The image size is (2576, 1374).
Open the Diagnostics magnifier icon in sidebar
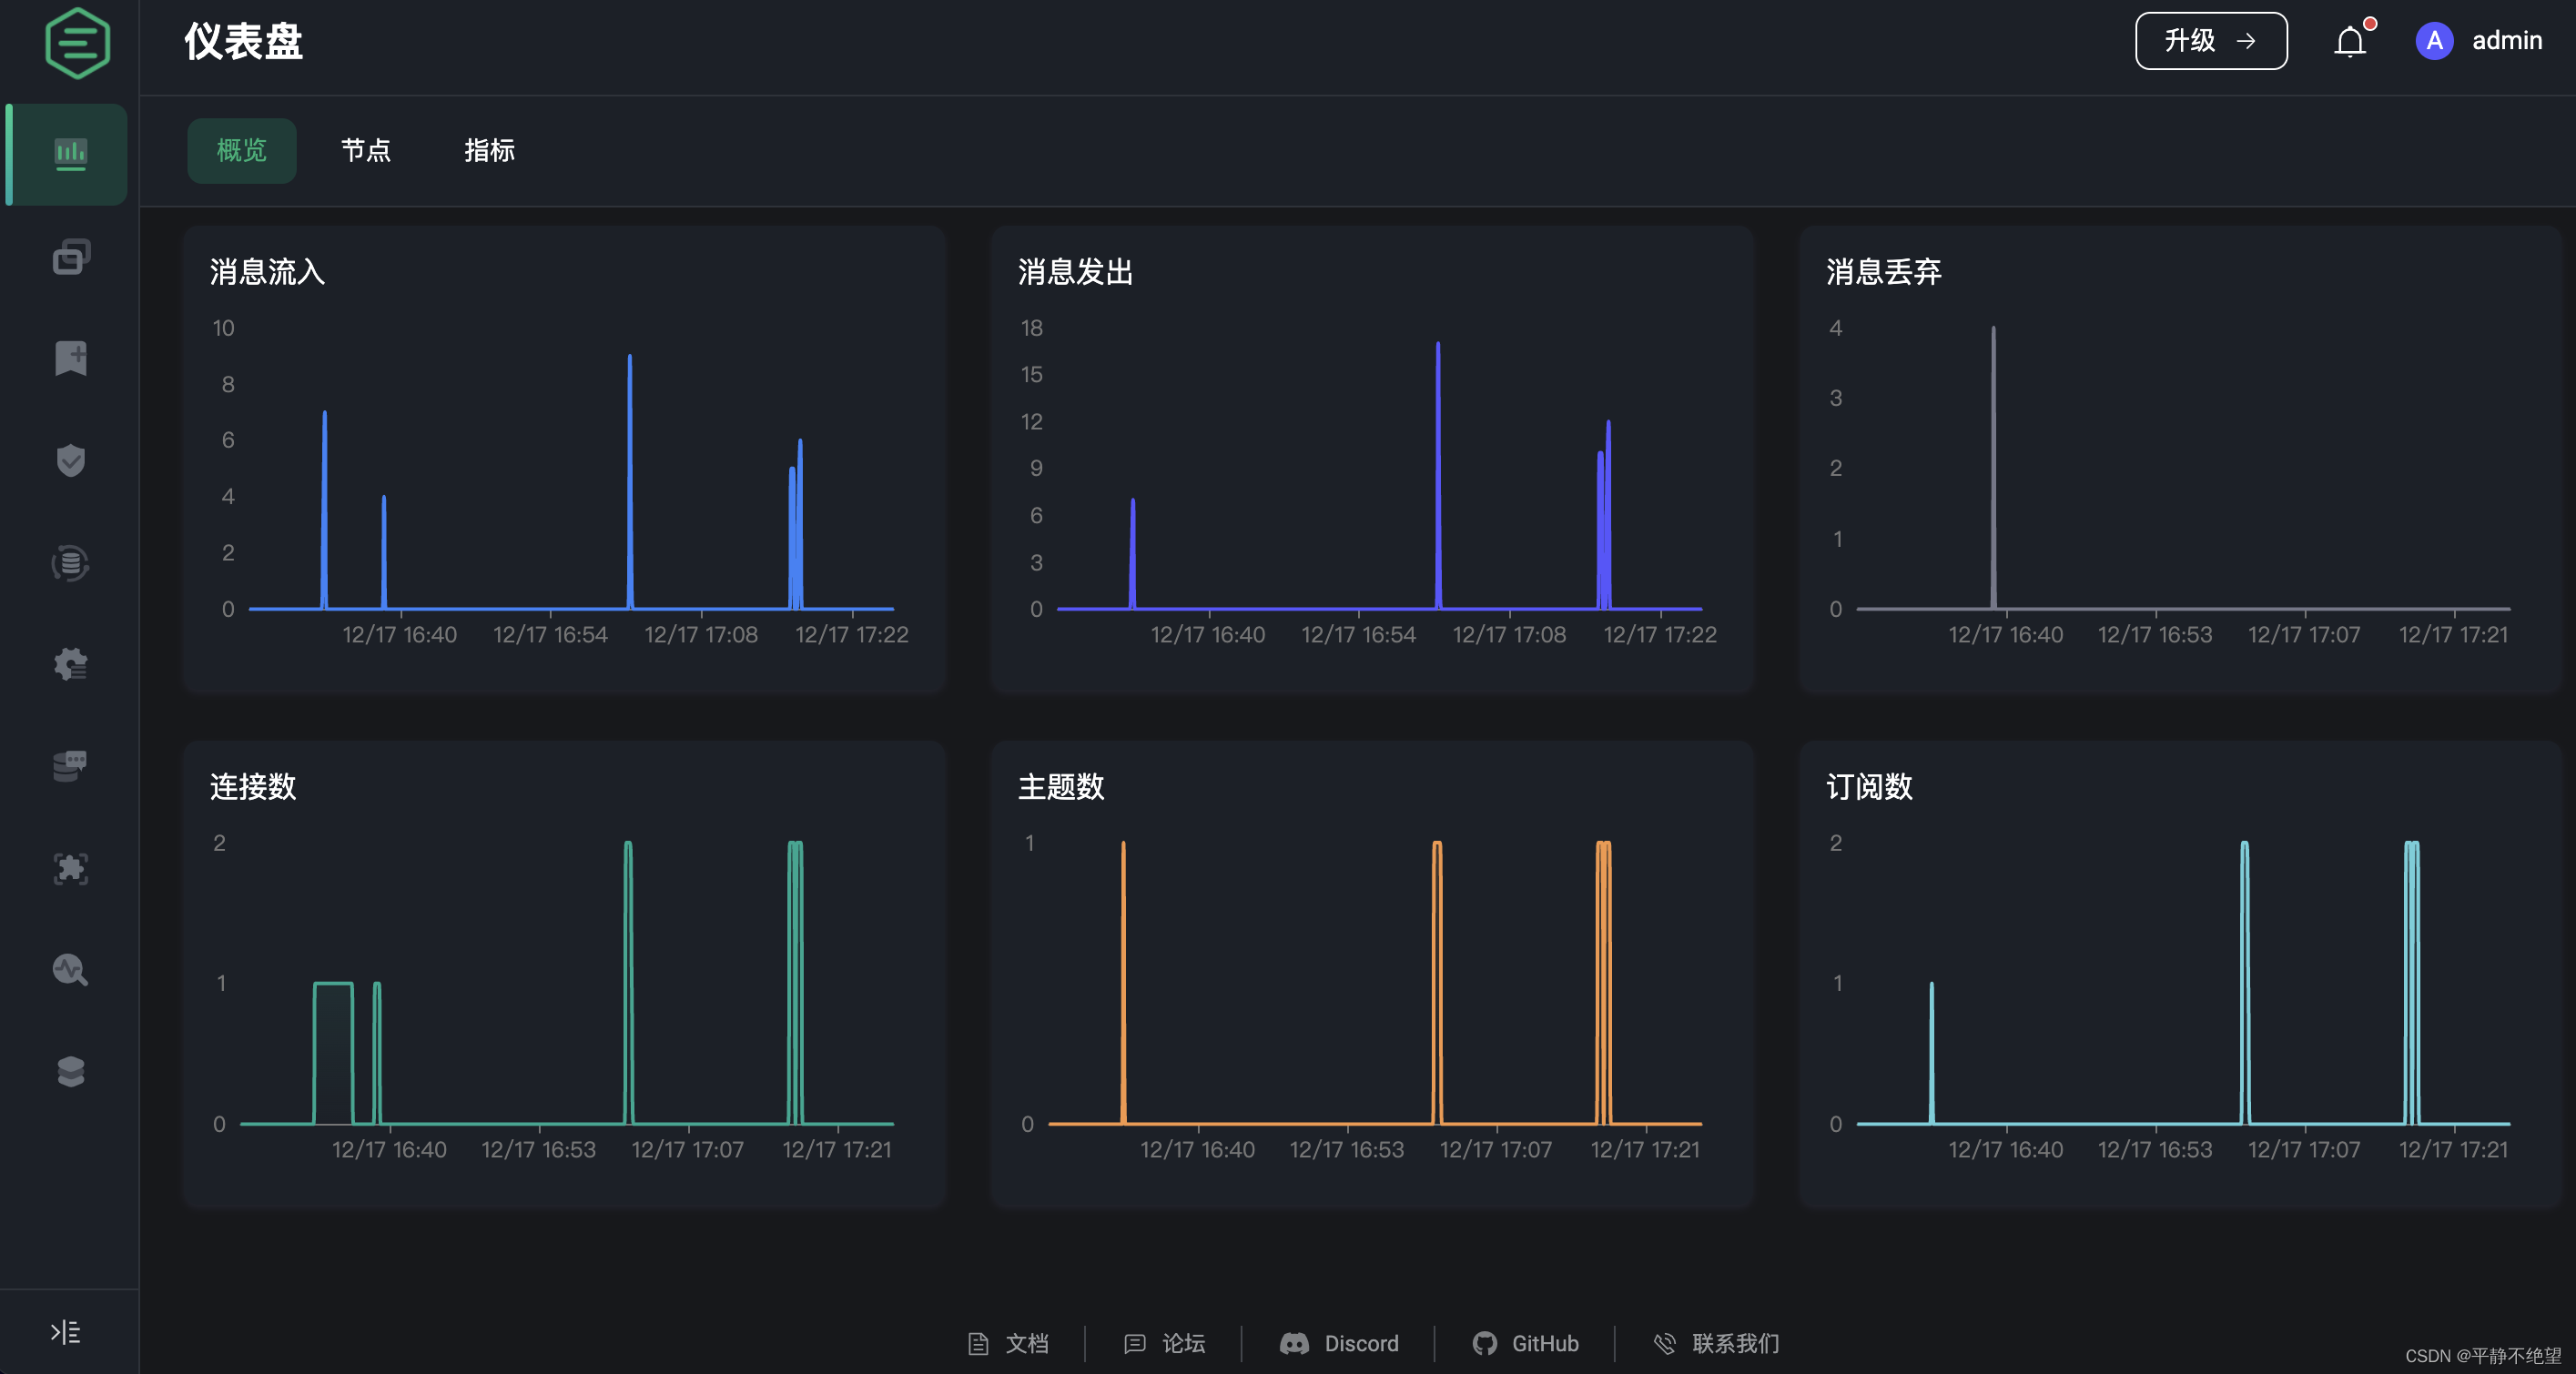pos(68,970)
